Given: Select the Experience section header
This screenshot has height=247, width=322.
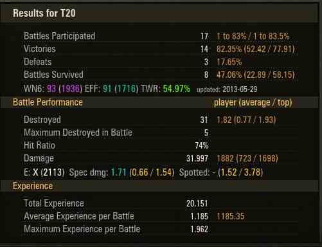Looking at the screenshot, I should coord(159,186).
